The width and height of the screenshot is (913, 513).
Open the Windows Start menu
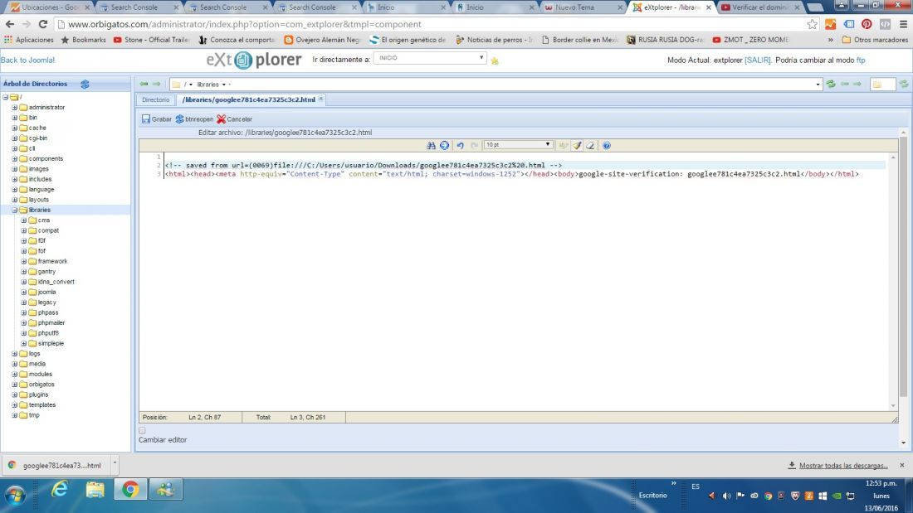click(15, 495)
